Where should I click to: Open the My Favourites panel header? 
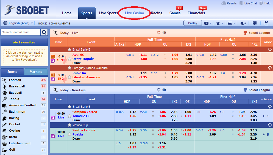24,42
